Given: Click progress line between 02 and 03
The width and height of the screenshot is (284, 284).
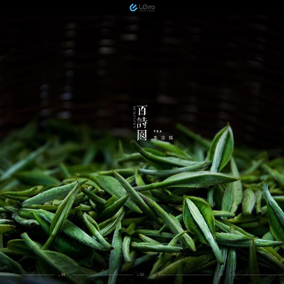Looking at the screenshot, I should (x=181, y=275).
